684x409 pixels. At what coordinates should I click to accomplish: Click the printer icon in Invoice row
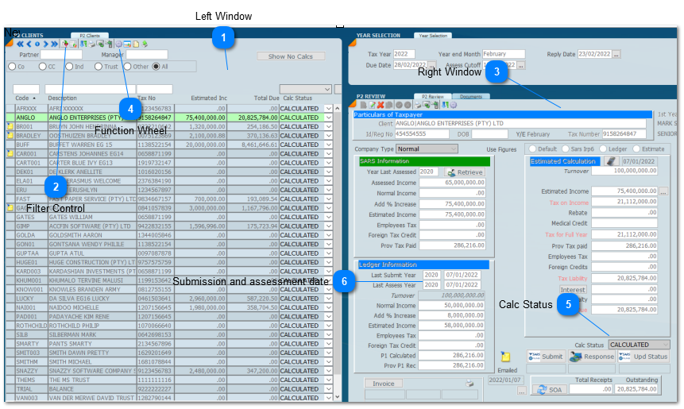click(x=470, y=384)
